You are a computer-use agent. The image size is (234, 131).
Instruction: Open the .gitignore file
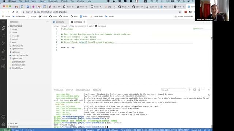pyautogui.click(x=16, y=52)
